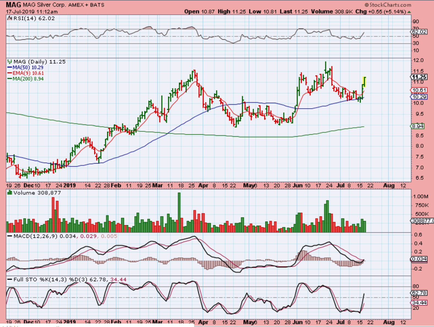Click the 'RSI(14) 62.02' indicator label
This screenshot has height=327, width=434.
tap(34, 18)
